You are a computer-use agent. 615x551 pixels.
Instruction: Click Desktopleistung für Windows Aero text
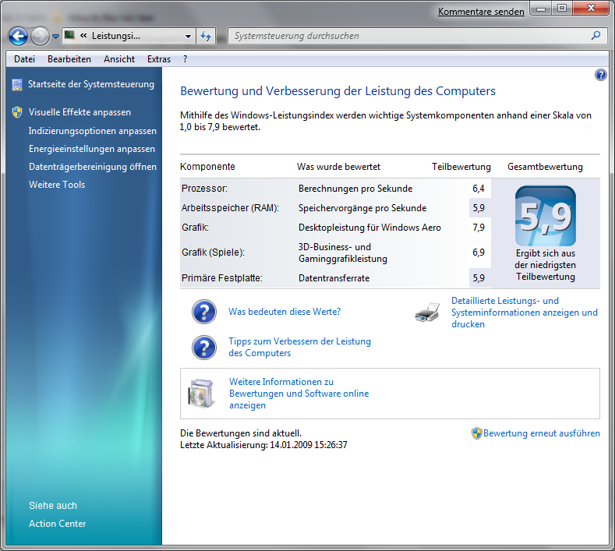(x=369, y=228)
